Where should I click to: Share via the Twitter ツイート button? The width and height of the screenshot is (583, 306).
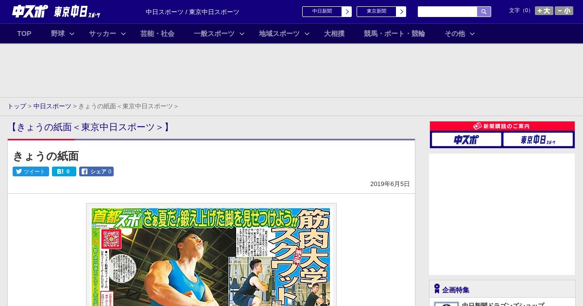[31, 171]
